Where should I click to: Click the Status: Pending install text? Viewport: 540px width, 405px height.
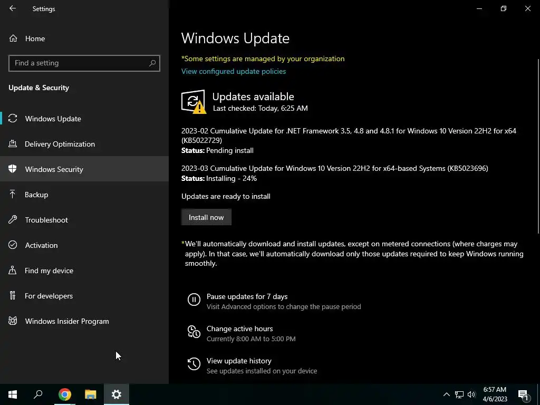[217, 150]
